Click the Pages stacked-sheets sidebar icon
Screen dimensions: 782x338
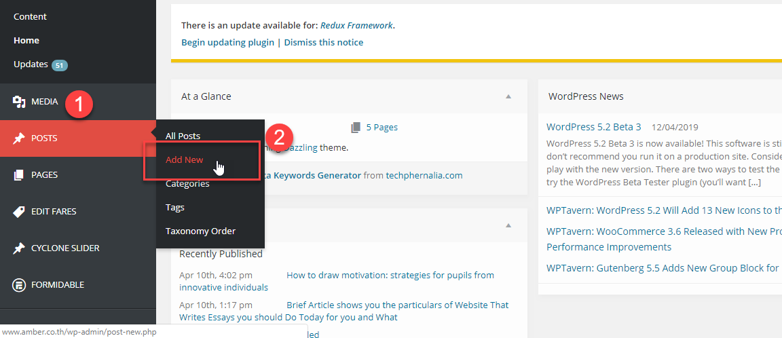pyautogui.click(x=19, y=175)
